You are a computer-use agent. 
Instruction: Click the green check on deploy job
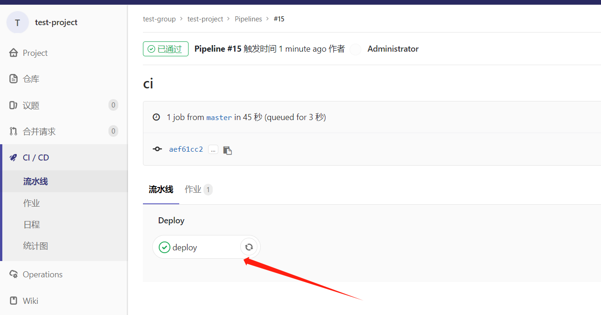(x=165, y=247)
